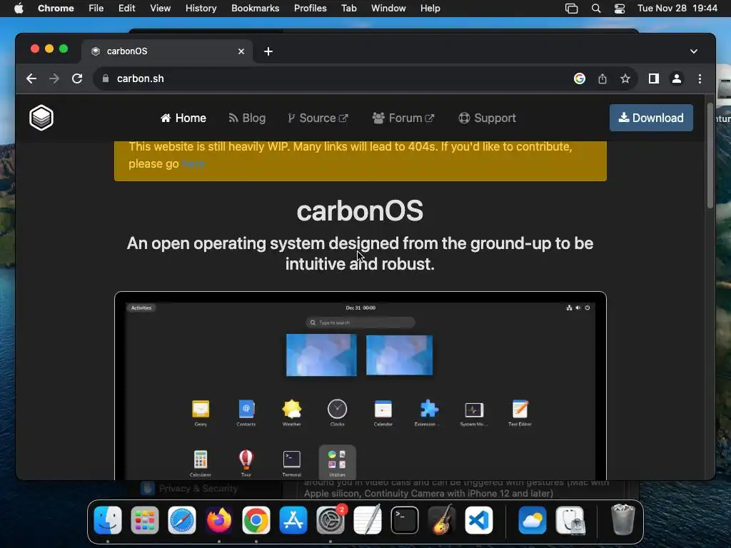Launch GarageBand from the Dock
The width and height of the screenshot is (731, 548).
[x=441, y=520]
